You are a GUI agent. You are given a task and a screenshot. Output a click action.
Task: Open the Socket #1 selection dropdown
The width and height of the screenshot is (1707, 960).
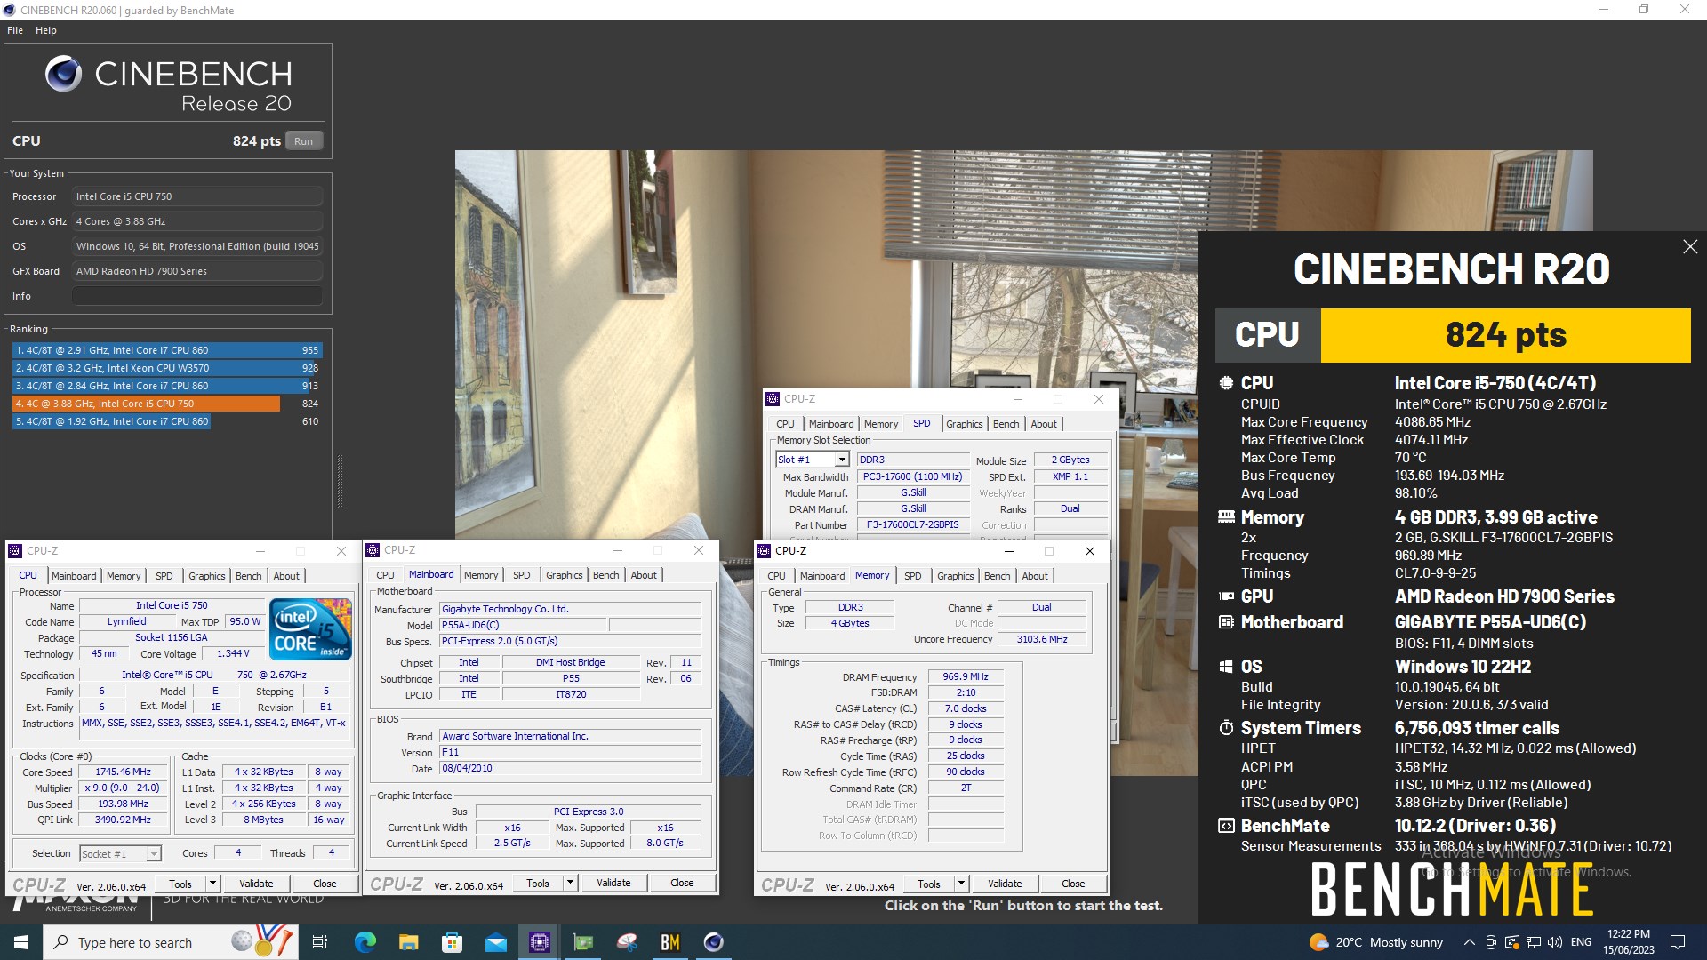tap(153, 854)
